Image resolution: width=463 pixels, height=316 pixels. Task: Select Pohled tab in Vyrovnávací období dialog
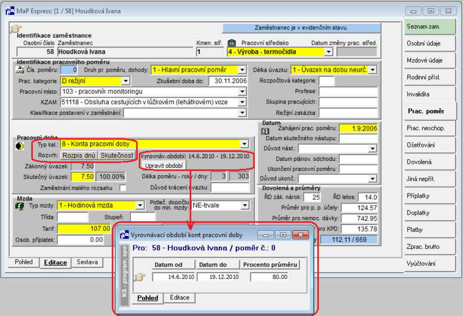148,297
